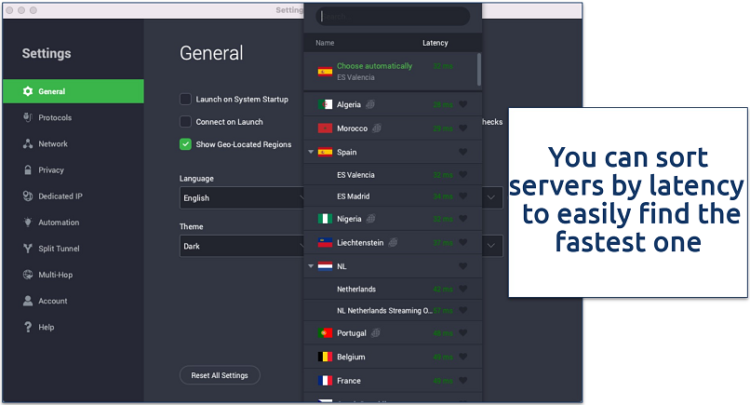This screenshot has width=750, height=405.
Task: Open the Protocols settings section
Action: [x=55, y=117]
